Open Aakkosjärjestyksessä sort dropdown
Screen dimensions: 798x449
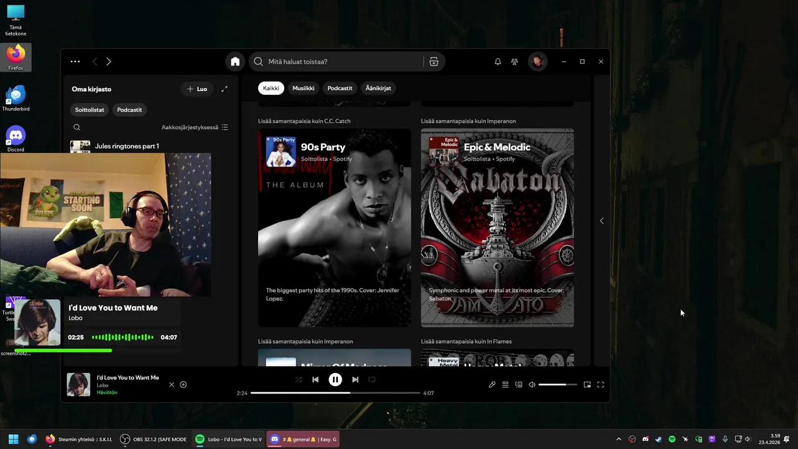[x=195, y=127]
